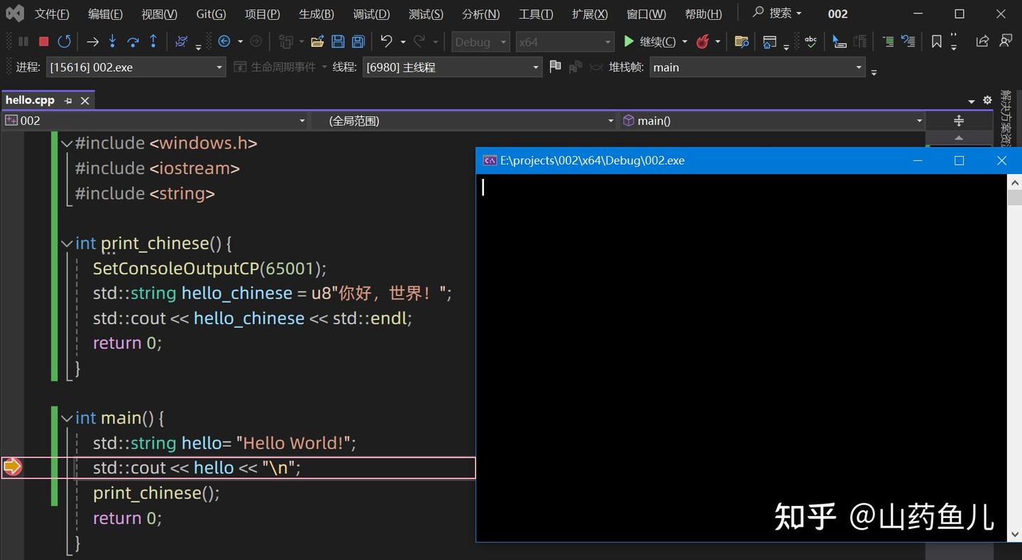Click the tab list overflow arrow
The height and width of the screenshot is (560, 1022).
[x=972, y=101]
